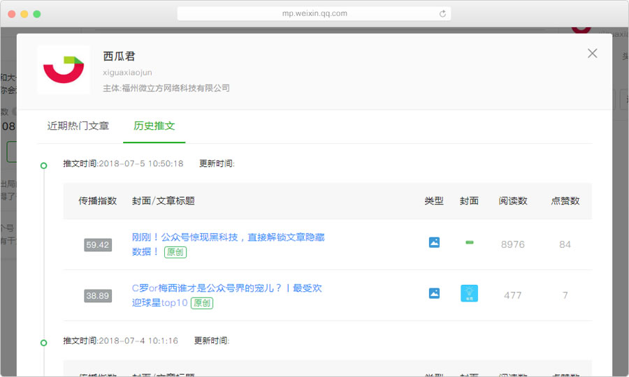Click the 阅读数 column header
Image resolution: width=629 pixels, height=377 pixels.
pos(513,201)
